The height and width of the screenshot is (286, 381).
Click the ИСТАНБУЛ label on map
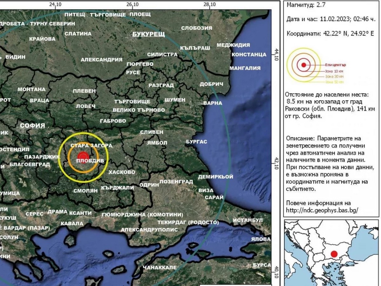click(x=248, y=220)
